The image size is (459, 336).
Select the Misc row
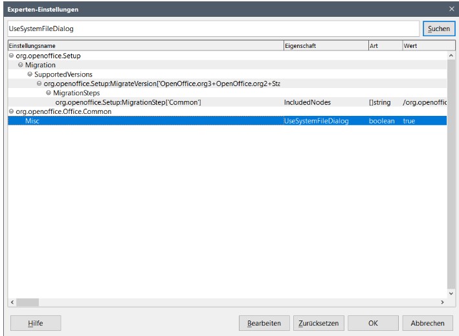coord(227,121)
